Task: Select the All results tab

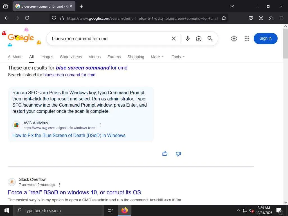Action: (31, 57)
